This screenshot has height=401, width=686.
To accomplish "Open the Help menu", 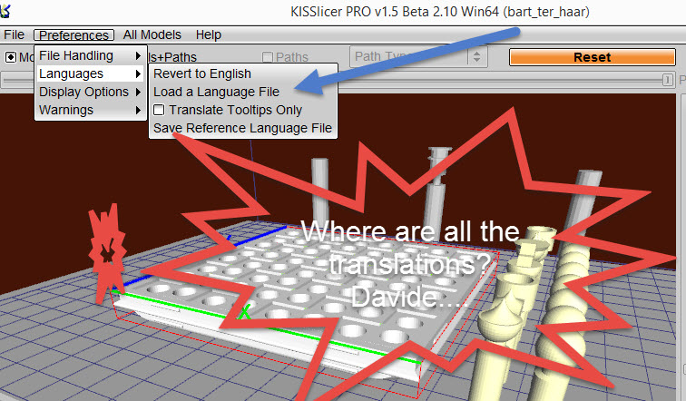I will coord(209,34).
